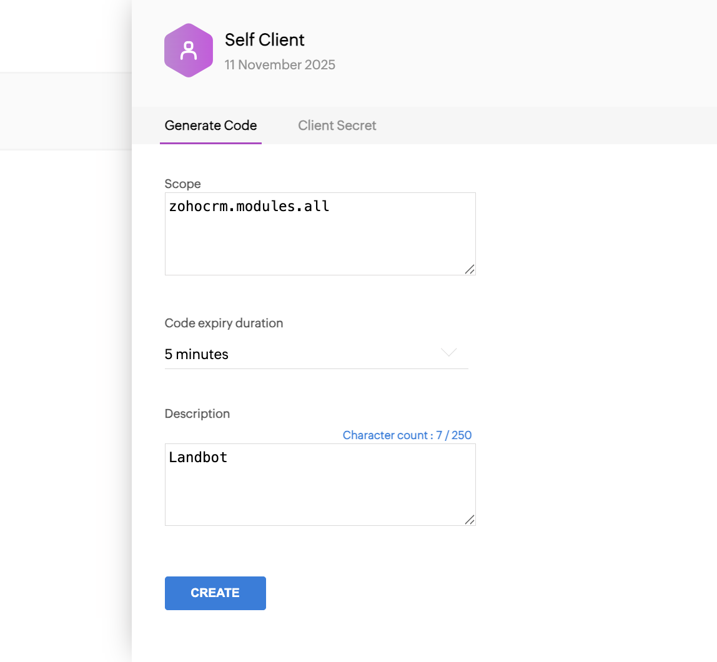Click the Code expiry duration label
This screenshot has height=662, width=717.
(x=224, y=324)
